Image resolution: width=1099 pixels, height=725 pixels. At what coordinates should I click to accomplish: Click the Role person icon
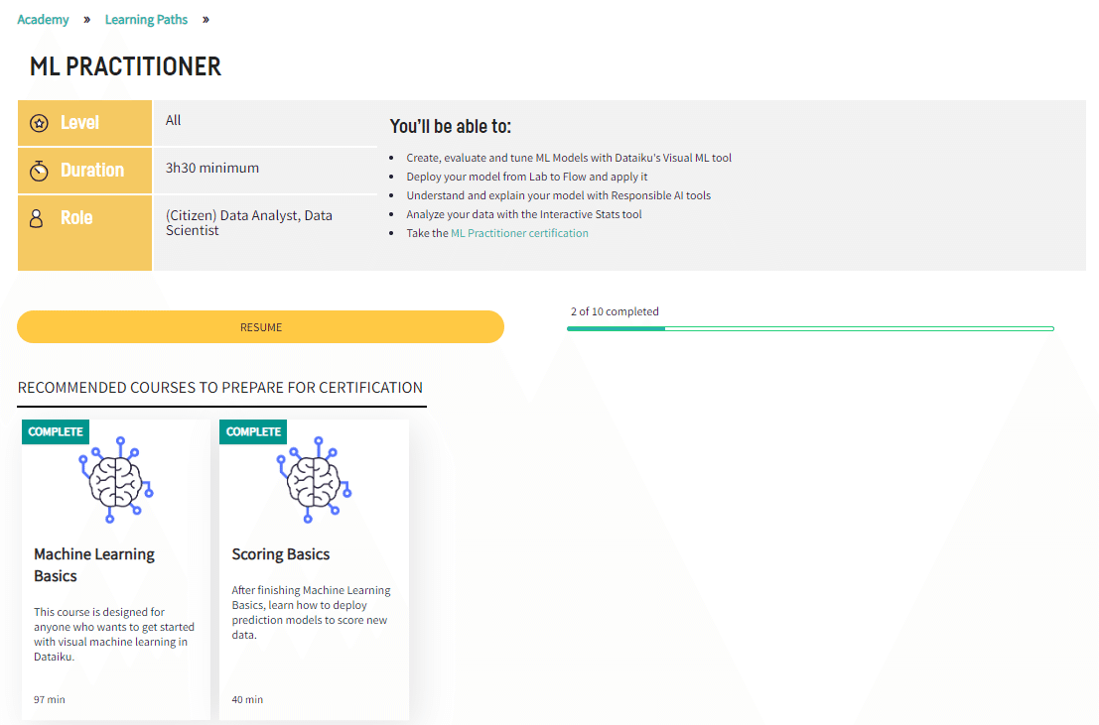click(x=39, y=217)
